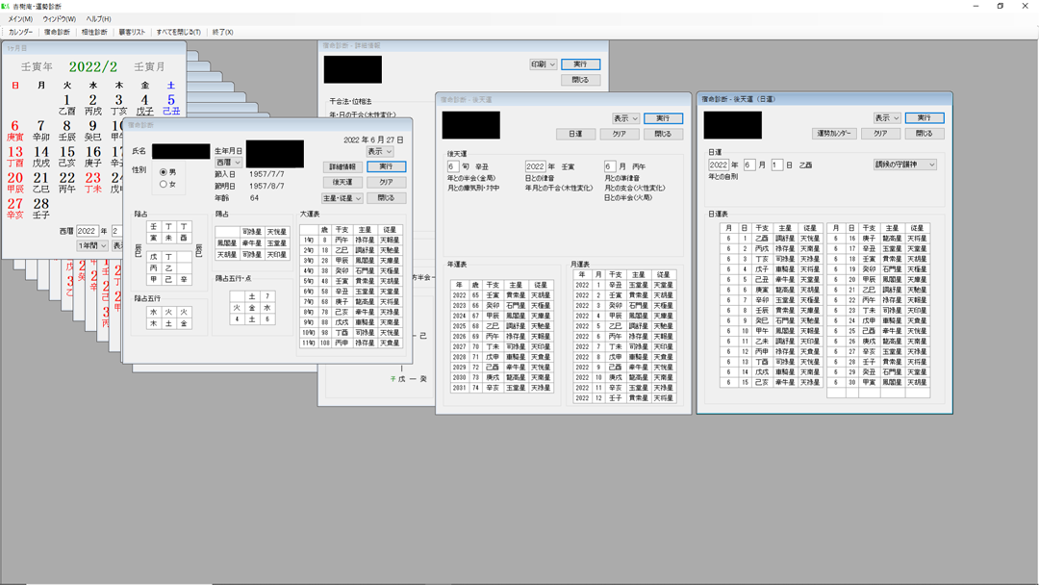
Task: Click 終了(X) in the toolbar
Action: (x=222, y=32)
